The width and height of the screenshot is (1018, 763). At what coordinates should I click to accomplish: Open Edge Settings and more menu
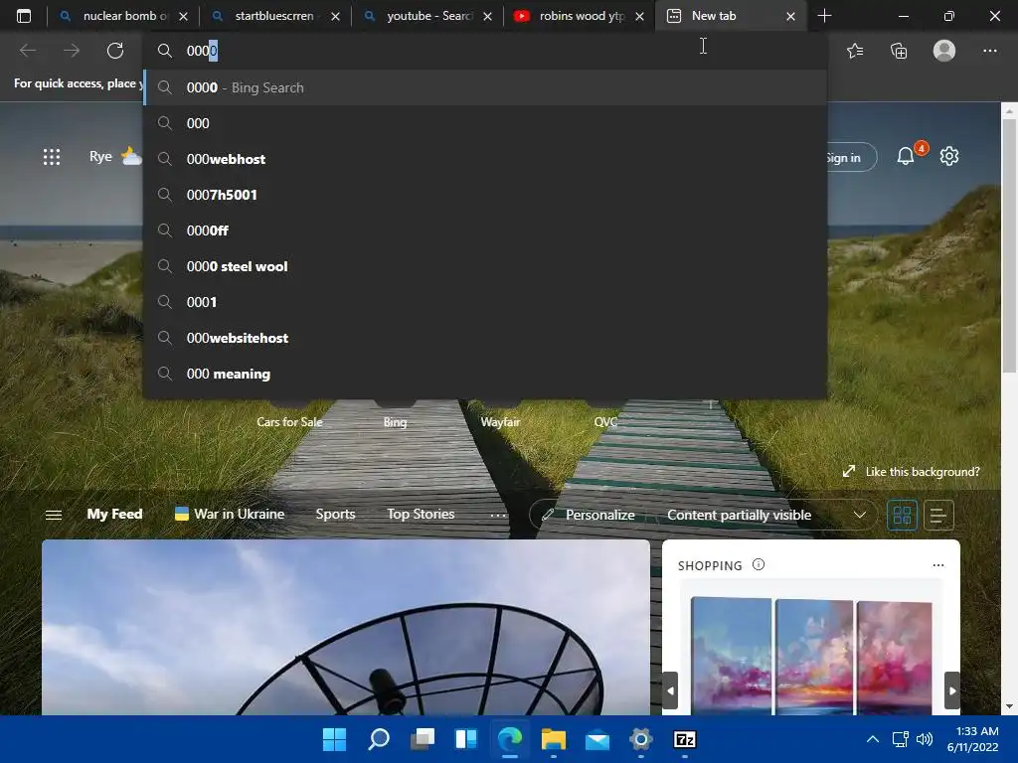[x=989, y=51]
